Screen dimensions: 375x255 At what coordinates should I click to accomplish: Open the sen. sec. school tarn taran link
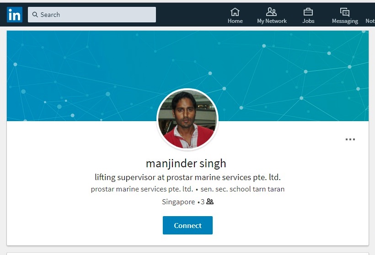(x=242, y=189)
